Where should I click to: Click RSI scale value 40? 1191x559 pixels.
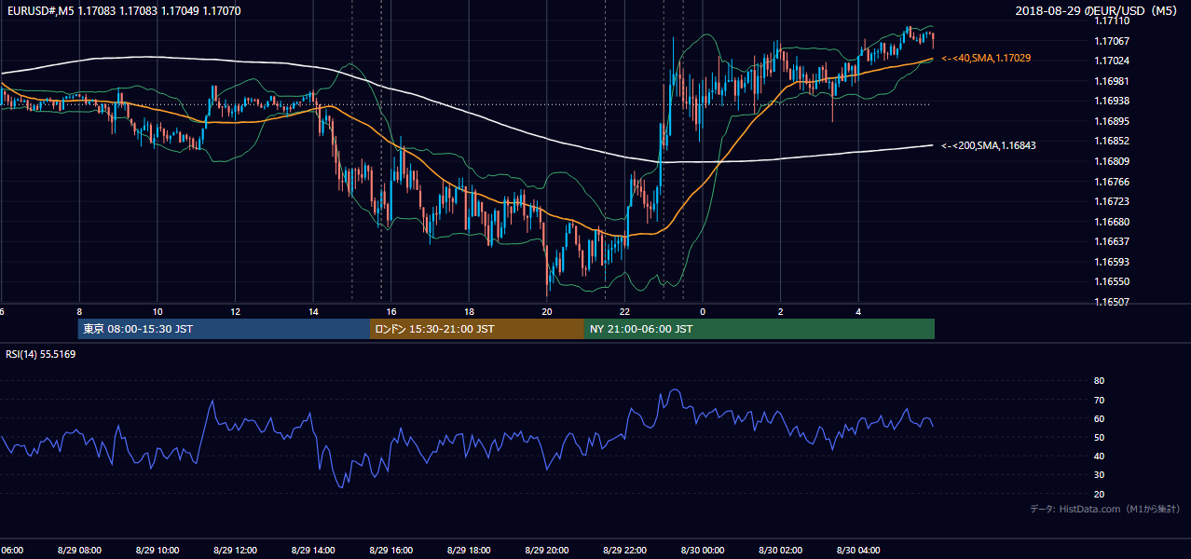pyautogui.click(x=1099, y=457)
